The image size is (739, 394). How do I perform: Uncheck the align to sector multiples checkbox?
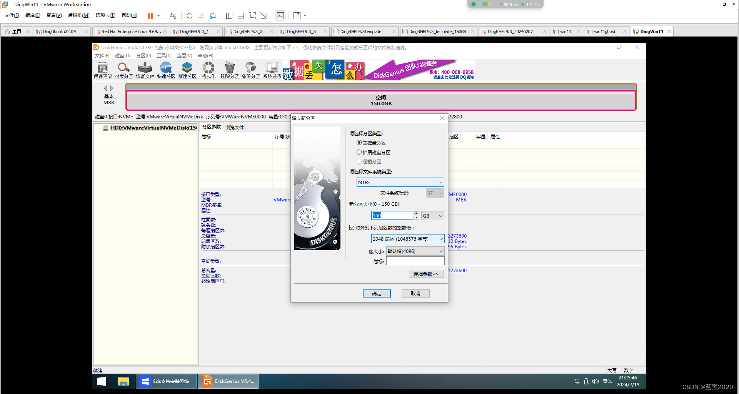coord(352,228)
